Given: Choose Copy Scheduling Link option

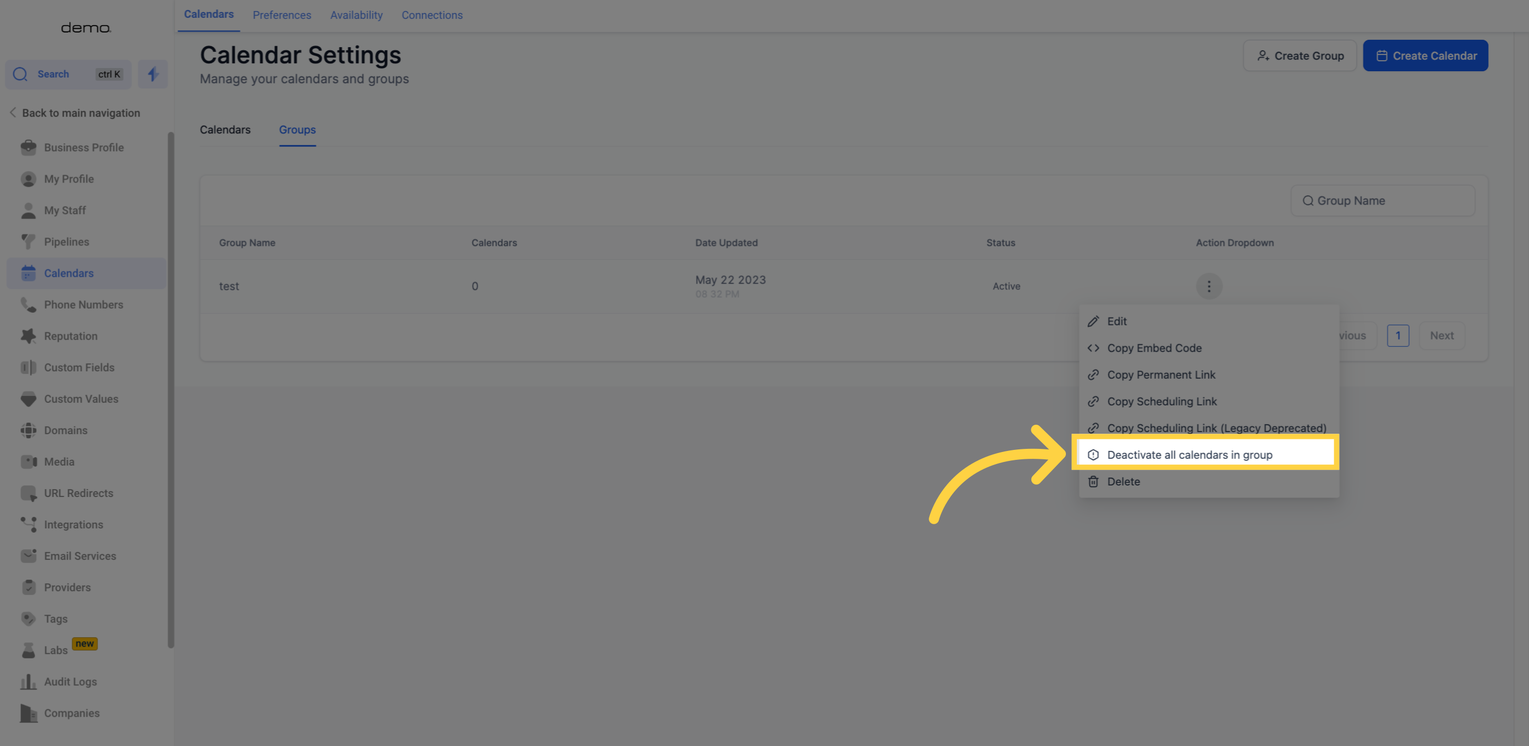Looking at the screenshot, I should [x=1208, y=401].
